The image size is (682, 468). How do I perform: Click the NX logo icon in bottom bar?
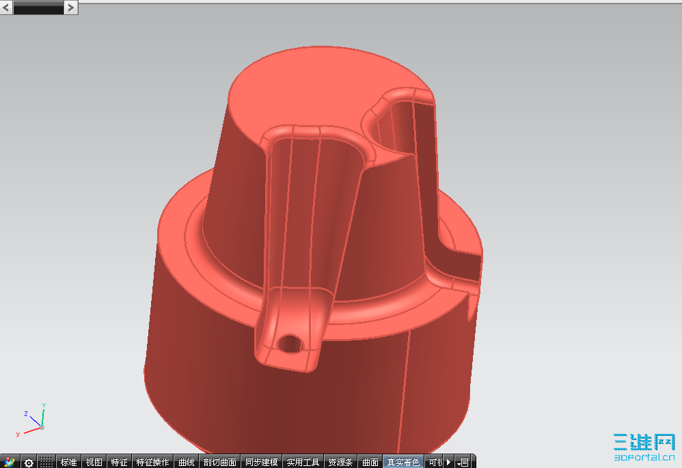point(9,462)
